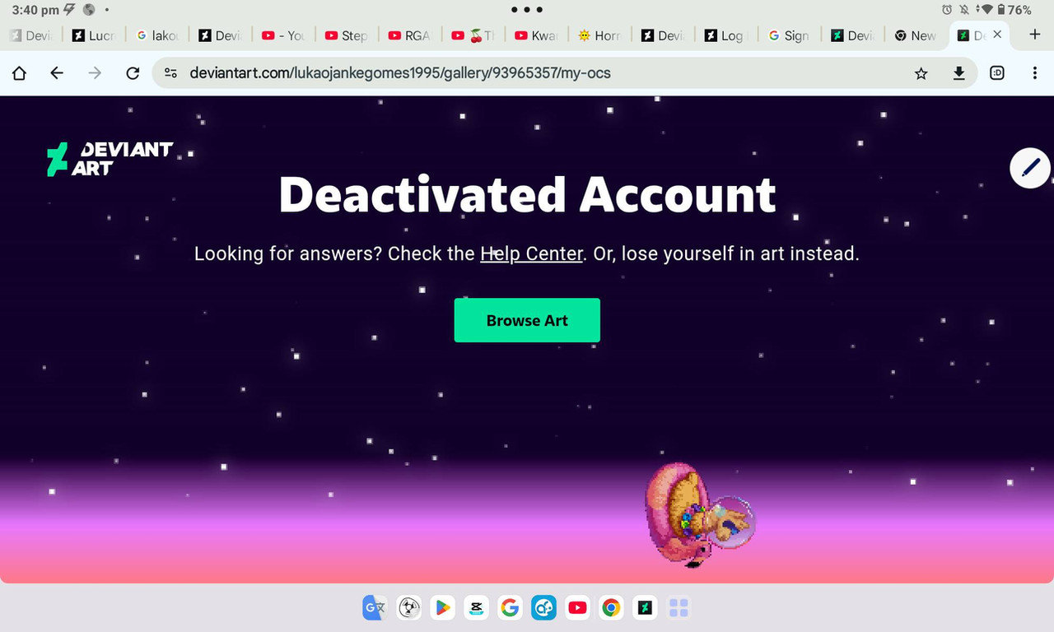Open the Help Center link
This screenshot has width=1054, height=632.
pos(532,253)
